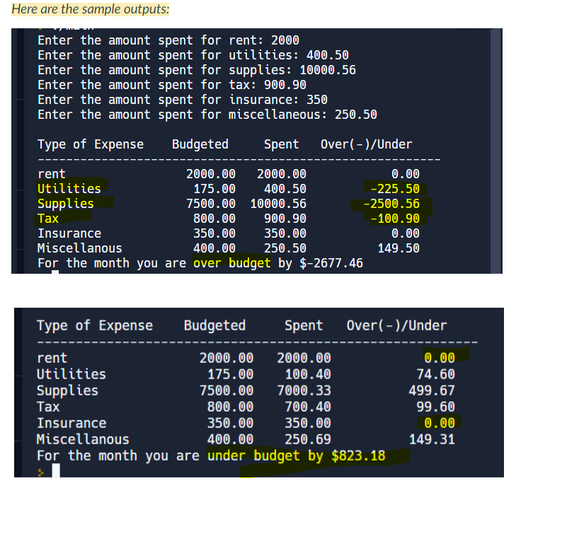Viewport: 579px width, 539px height.
Task: Click the spent value 100.40 in Utilities row
Action: [308, 374]
